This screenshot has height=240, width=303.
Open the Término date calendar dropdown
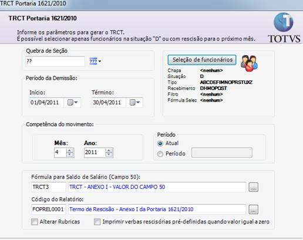tap(134, 103)
